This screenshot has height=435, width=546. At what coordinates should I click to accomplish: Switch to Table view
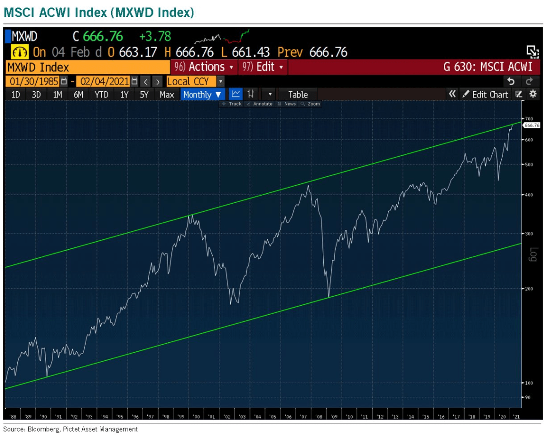298,95
